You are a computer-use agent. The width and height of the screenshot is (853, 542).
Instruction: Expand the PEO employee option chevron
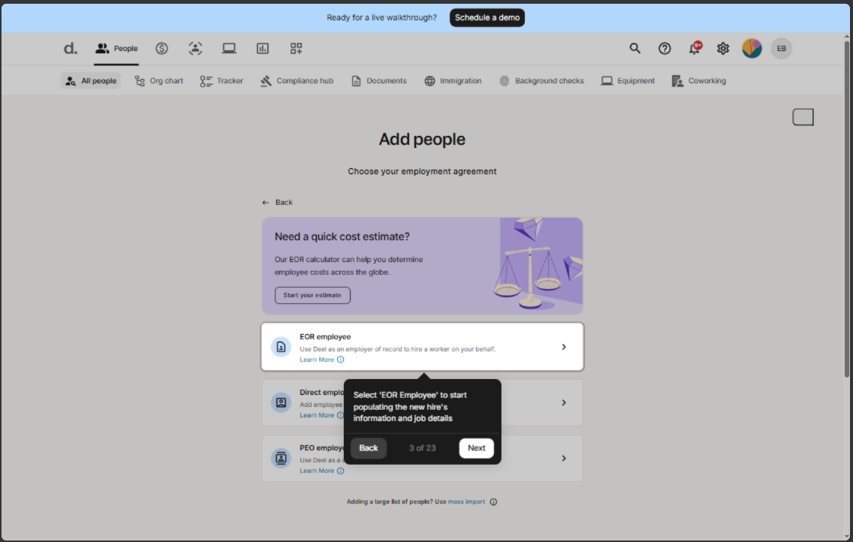point(564,458)
